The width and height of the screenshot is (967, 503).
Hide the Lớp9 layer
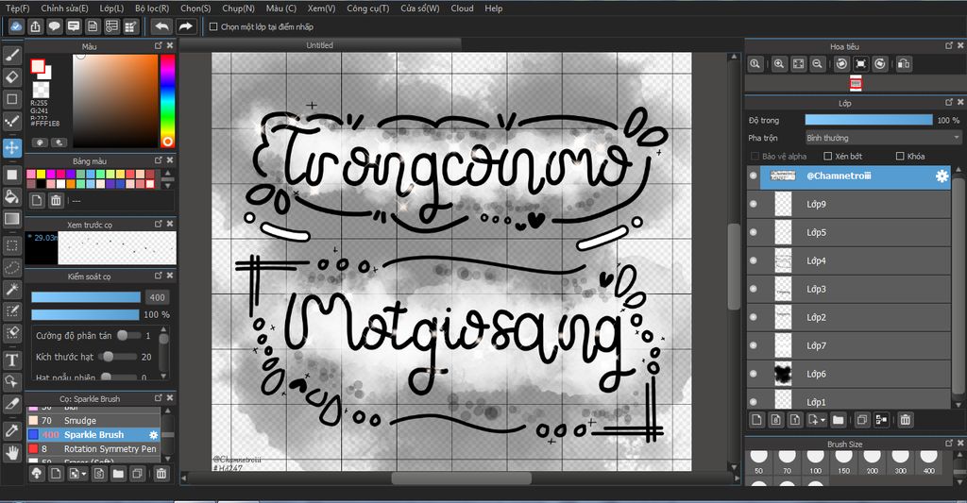(x=753, y=204)
